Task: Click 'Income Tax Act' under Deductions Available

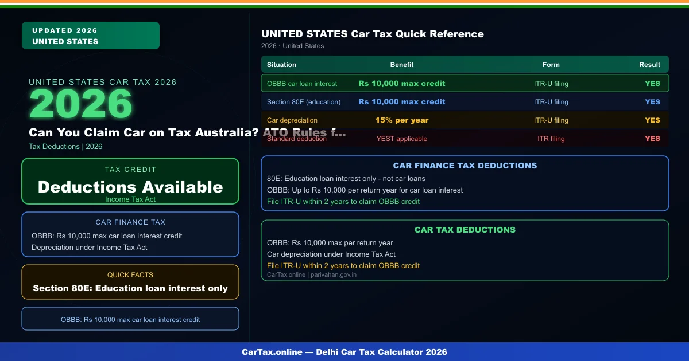Action: coord(130,199)
